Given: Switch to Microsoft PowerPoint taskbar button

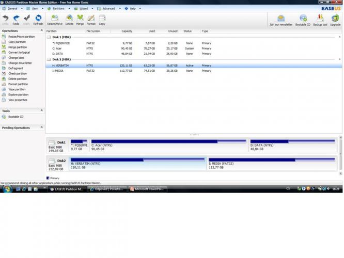Looking at the screenshot, I should click(148, 189).
